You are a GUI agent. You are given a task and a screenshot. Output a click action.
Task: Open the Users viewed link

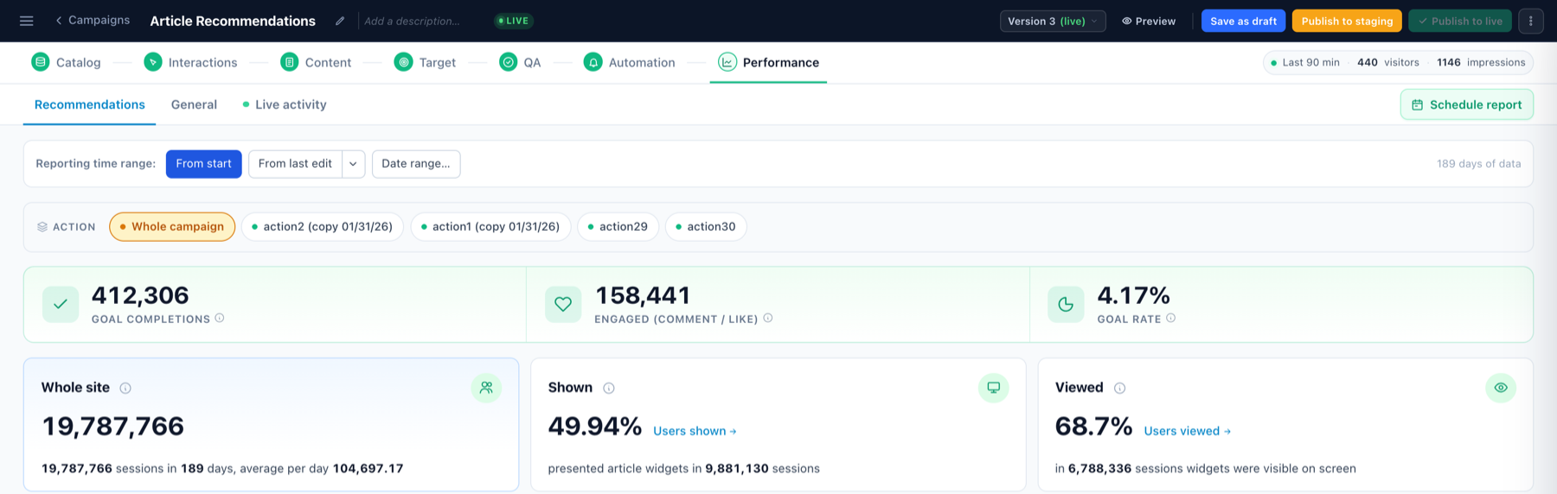point(1187,431)
